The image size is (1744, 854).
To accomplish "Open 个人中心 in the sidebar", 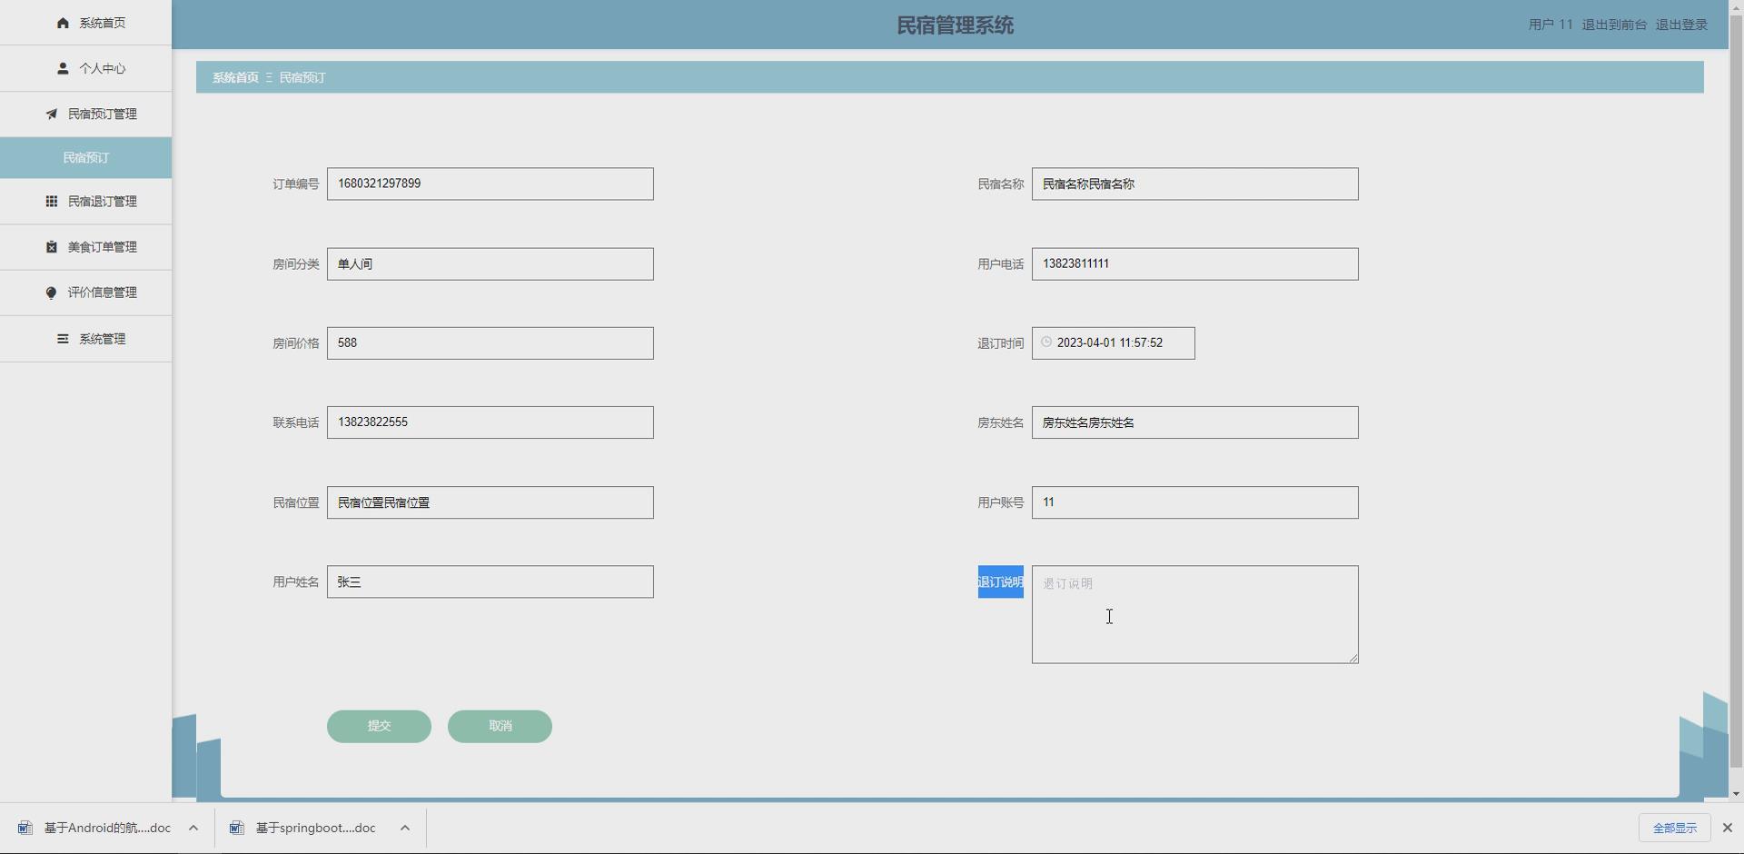I will click(85, 68).
